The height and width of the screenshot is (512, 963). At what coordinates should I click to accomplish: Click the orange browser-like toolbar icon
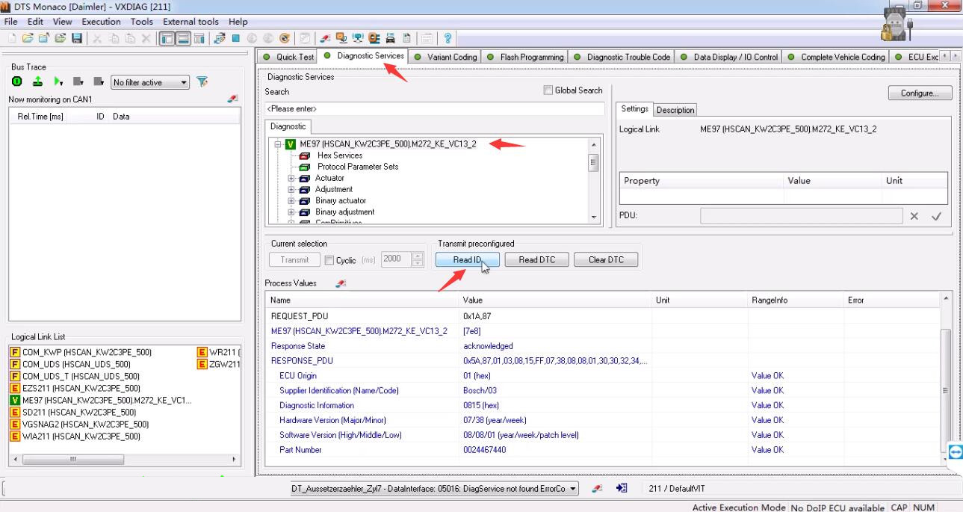click(285, 37)
